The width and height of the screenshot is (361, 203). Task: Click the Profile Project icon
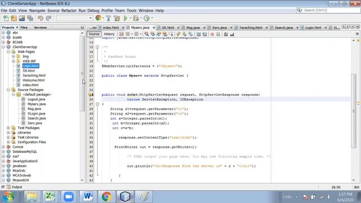click(147, 18)
